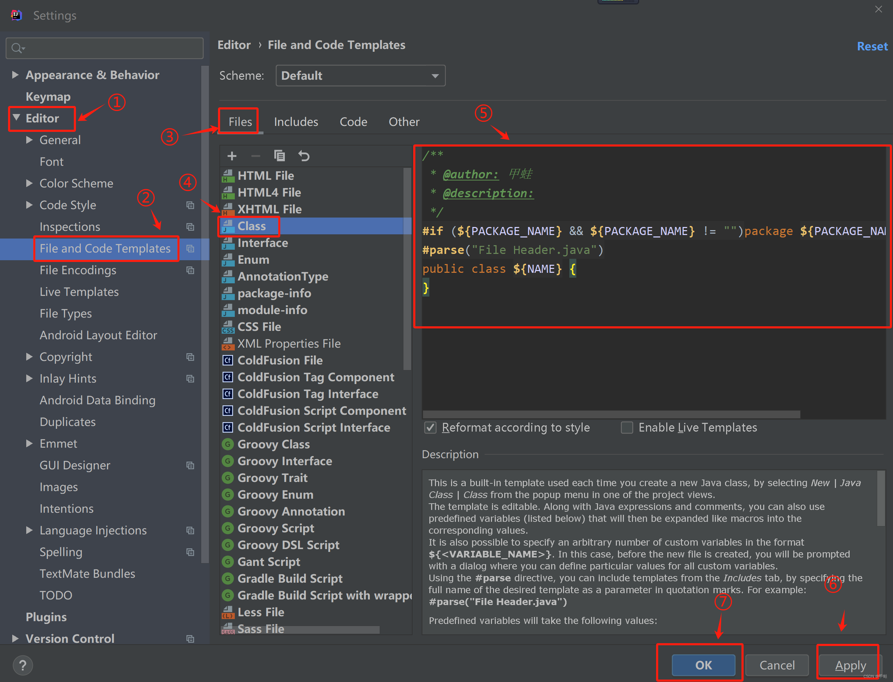Image resolution: width=893 pixels, height=682 pixels.
Task: Click the Reset to Default undo icon
Action: coord(304,156)
